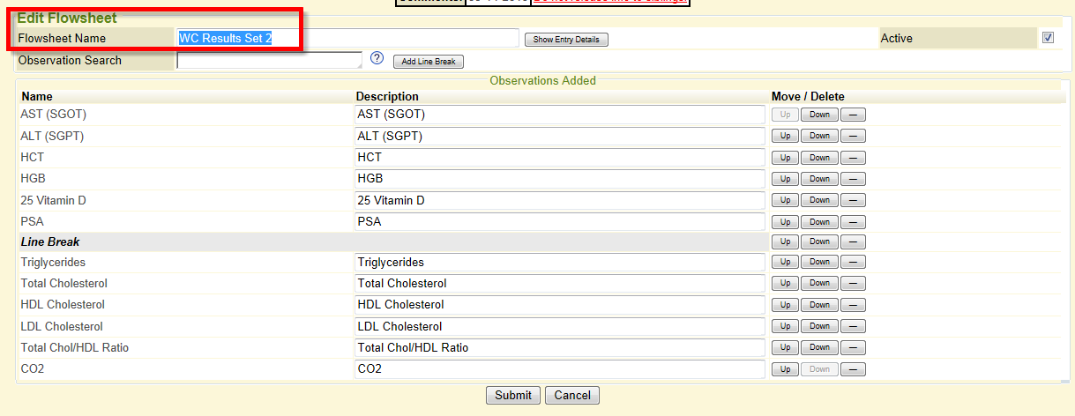Screen dimensions: 1075x416
Task: Focus the Flowsheet Name text field
Action: (x=347, y=38)
